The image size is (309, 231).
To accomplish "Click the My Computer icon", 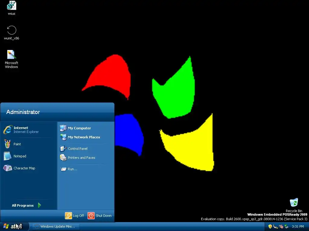I will 63,128.
